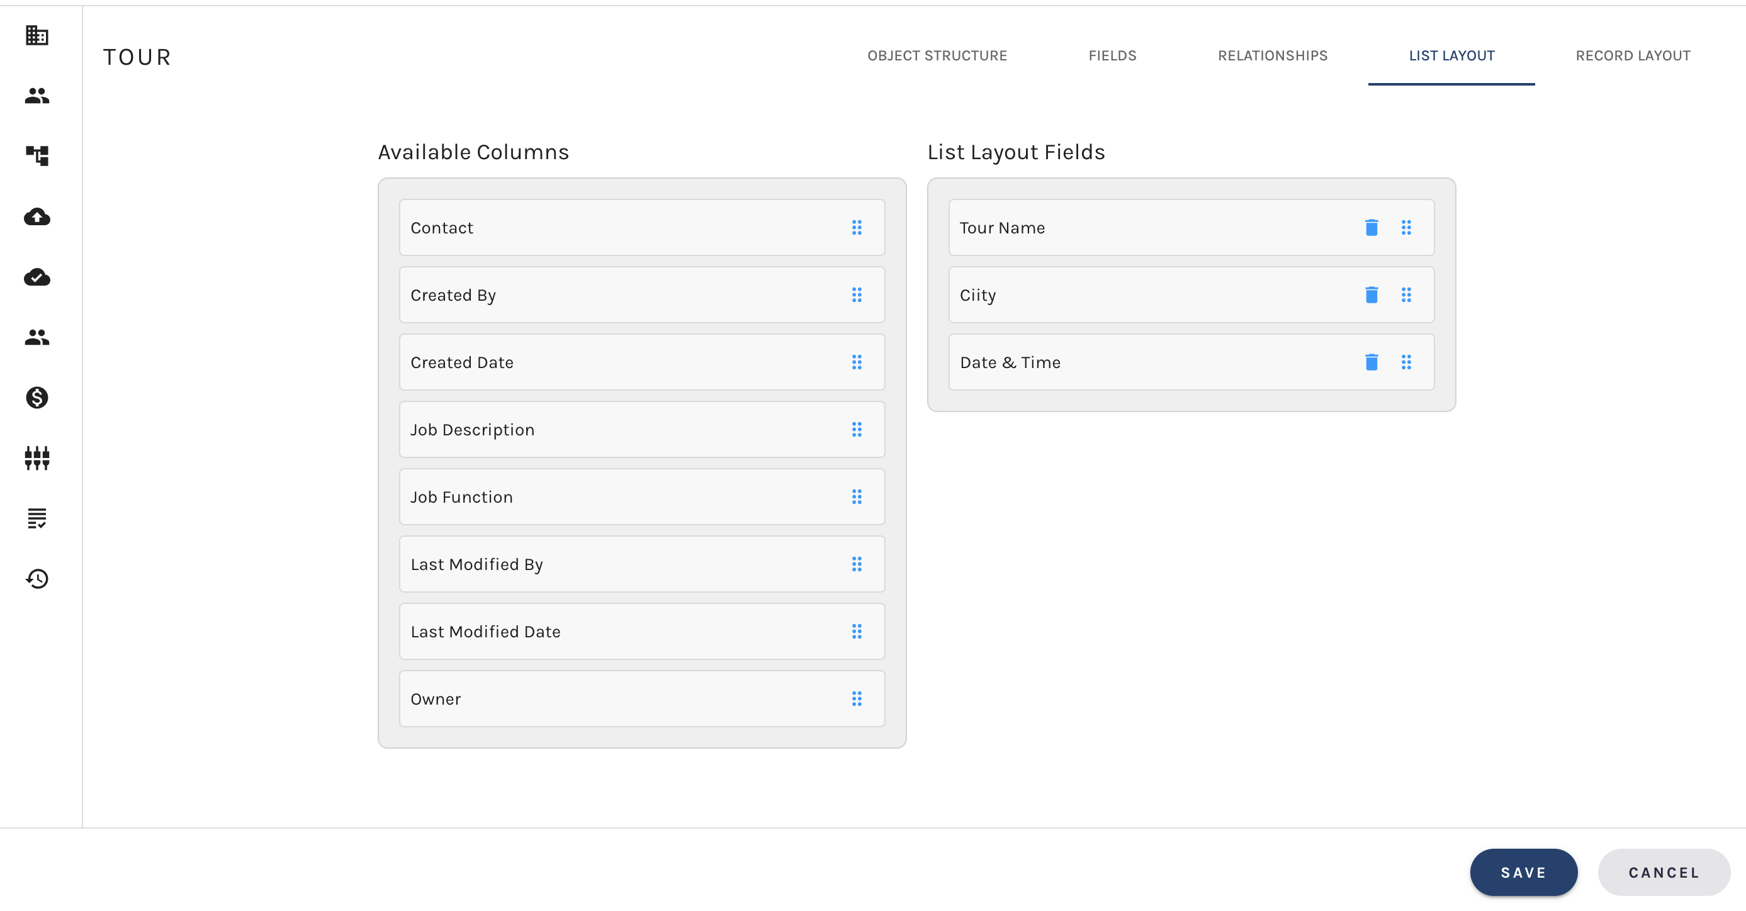Click the cloud upload icon in the sidebar
Viewport: 1746px width, 911px height.
click(x=36, y=217)
